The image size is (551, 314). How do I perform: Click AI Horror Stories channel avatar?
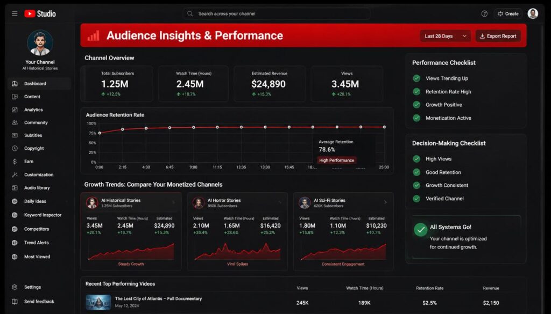tap(199, 202)
